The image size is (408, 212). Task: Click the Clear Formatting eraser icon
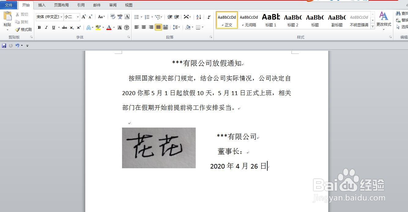[113, 17]
